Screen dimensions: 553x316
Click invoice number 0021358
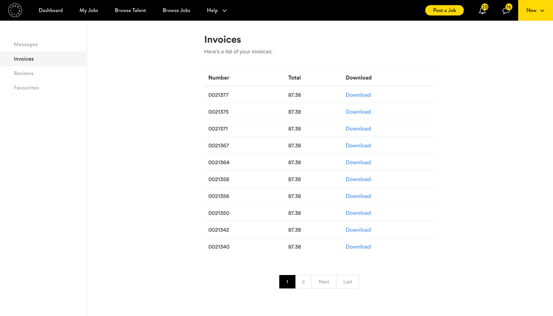tap(219, 179)
